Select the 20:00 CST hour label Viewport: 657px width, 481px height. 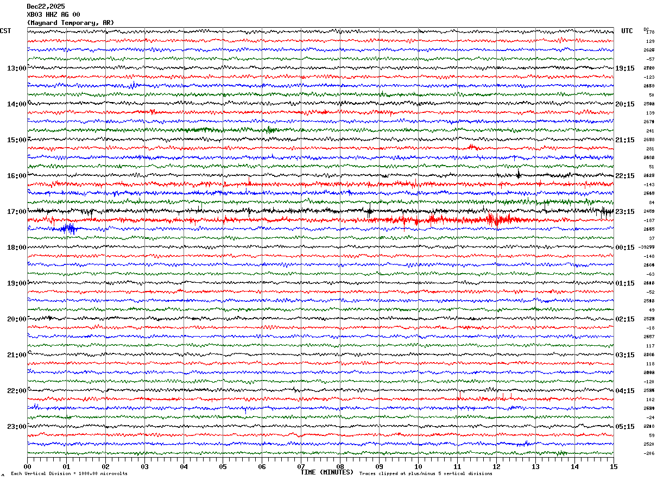[x=16, y=319]
